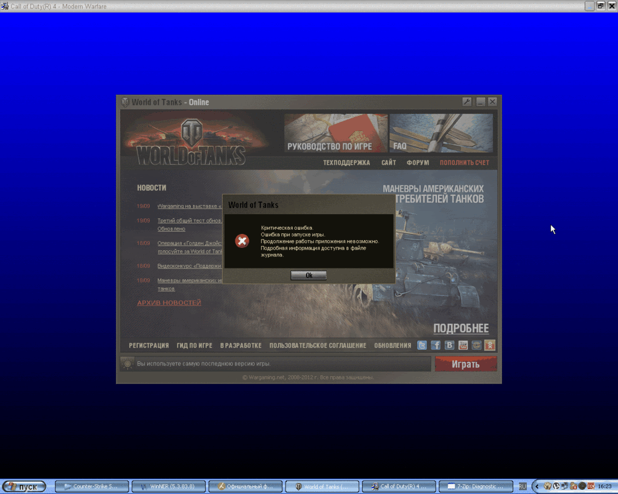This screenshot has height=494, width=618.
Task: Click the status icon beside version message
Action: (x=127, y=364)
